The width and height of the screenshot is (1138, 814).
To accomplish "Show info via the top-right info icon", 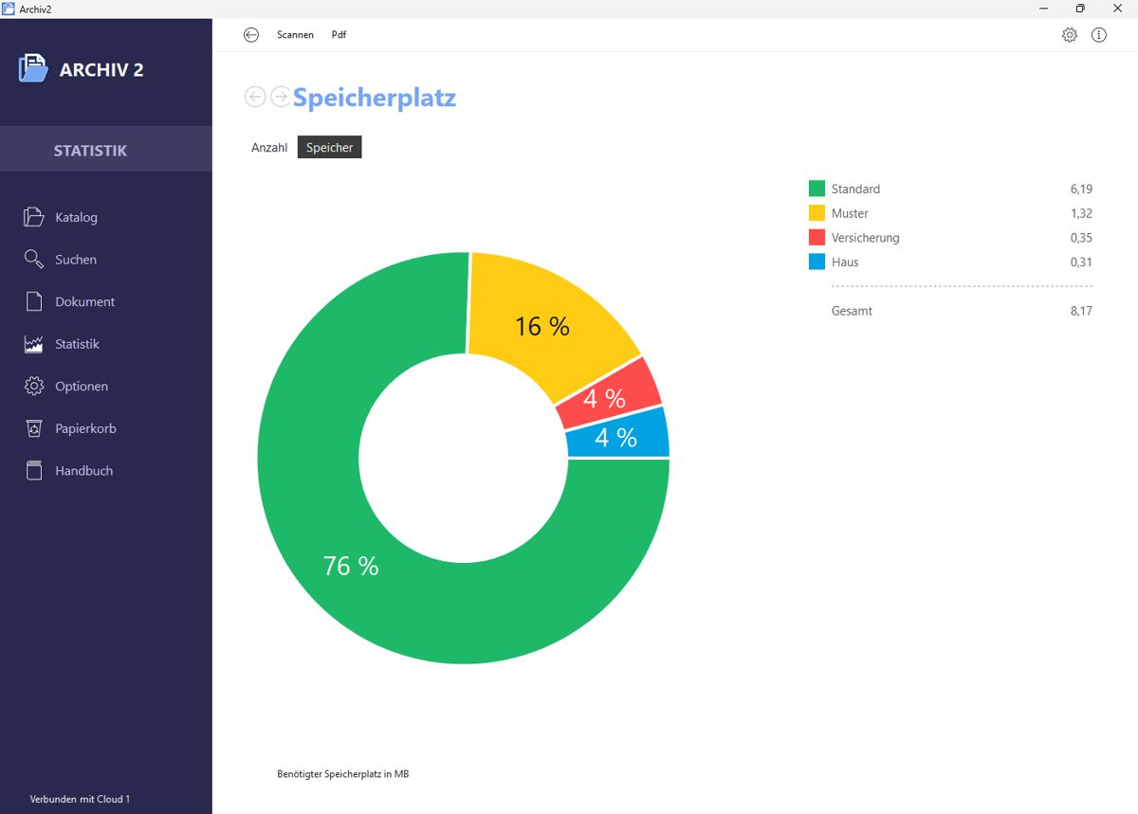I will [1099, 35].
